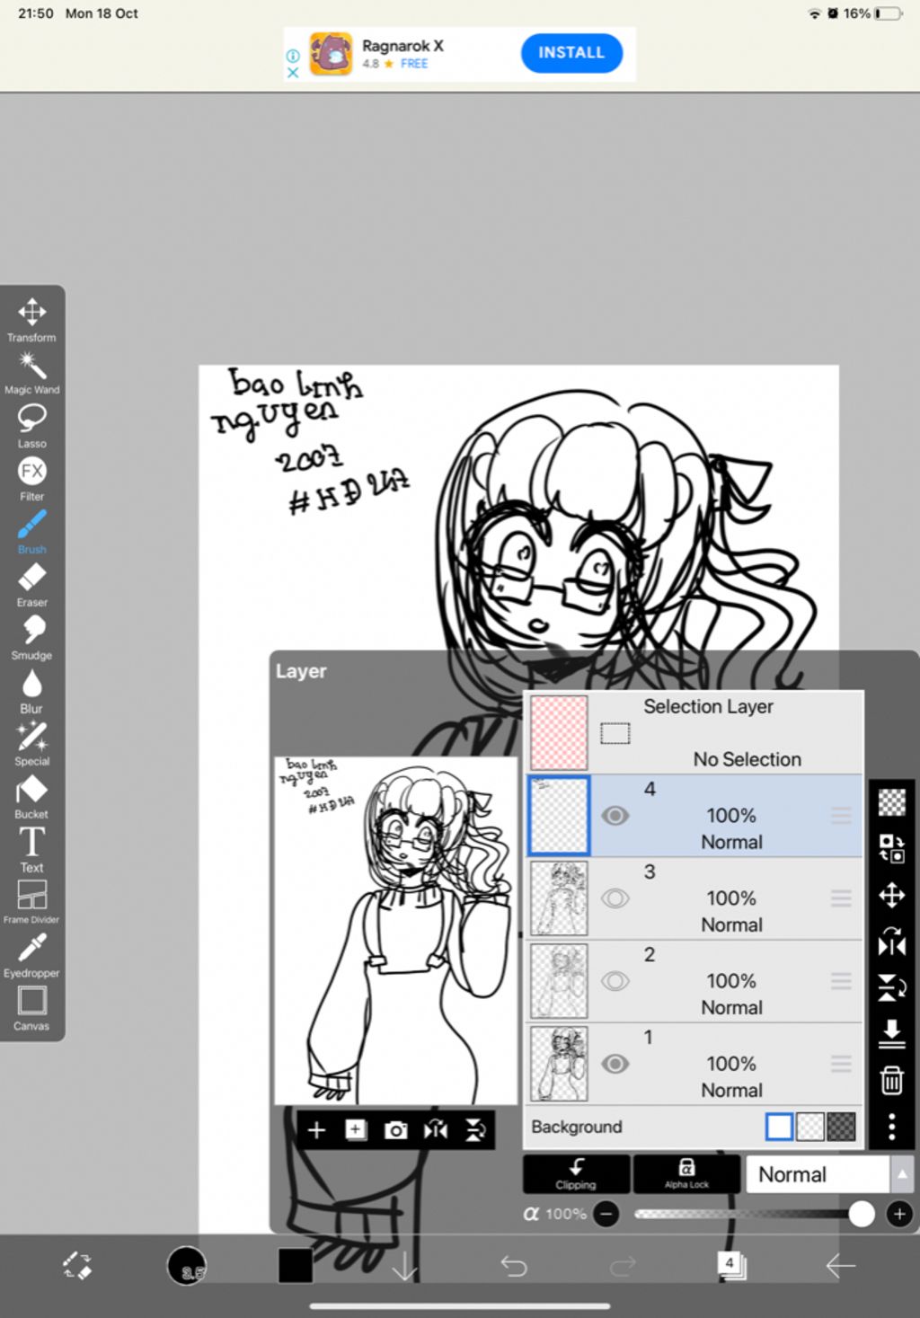
Task: Toggle visibility of layer 3
Action: 615,898
